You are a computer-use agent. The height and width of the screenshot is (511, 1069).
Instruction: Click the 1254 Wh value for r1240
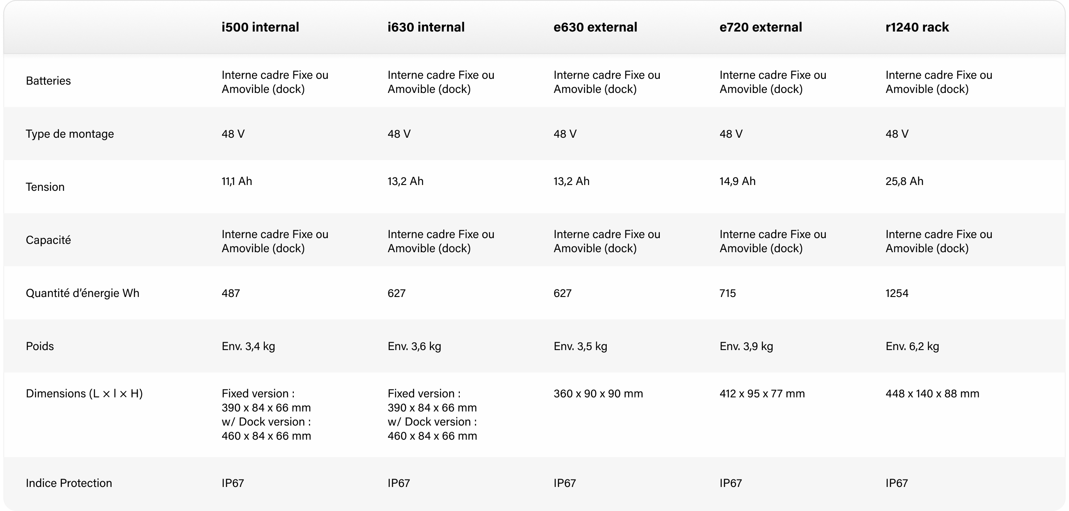[897, 293]
